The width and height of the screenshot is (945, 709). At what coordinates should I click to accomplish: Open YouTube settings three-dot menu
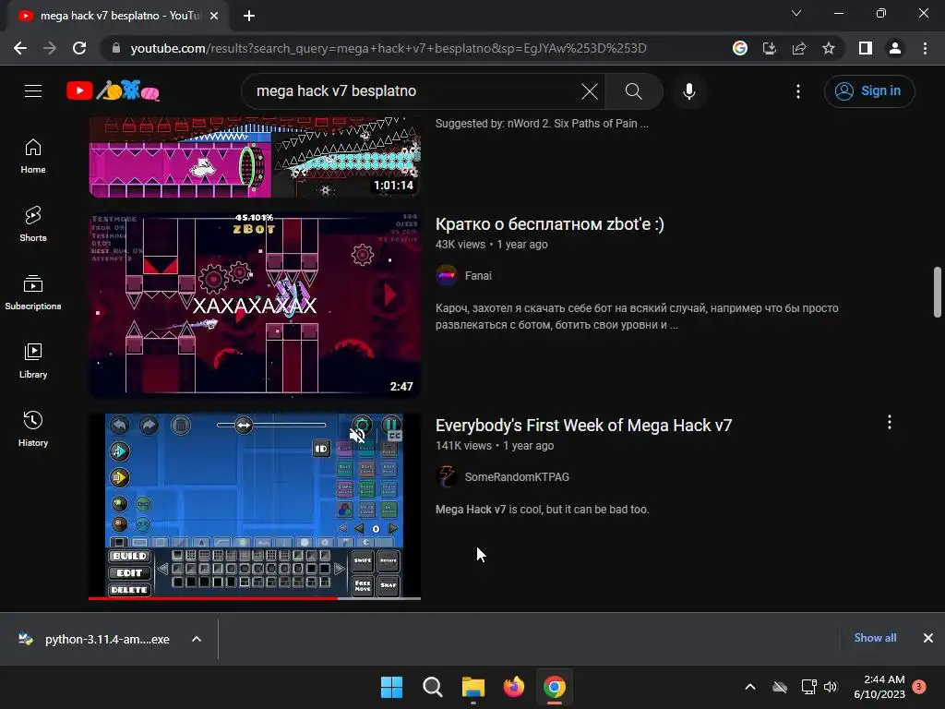tap(798, 91)
